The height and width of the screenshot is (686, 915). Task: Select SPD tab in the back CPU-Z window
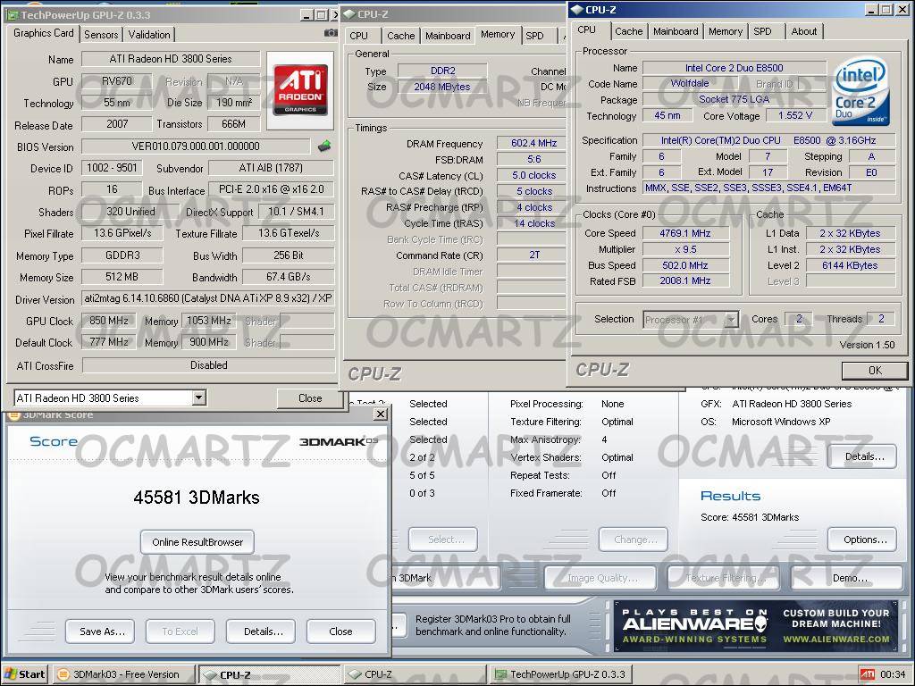pos(534,36)
